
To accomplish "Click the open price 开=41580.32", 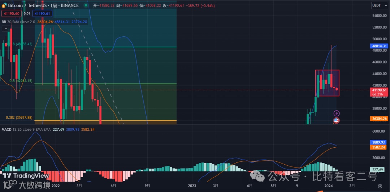I will (104, 5).
